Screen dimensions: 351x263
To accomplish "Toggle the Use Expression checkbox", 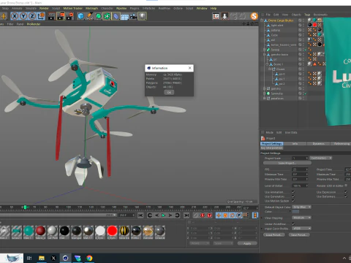I will coord(346,192).
